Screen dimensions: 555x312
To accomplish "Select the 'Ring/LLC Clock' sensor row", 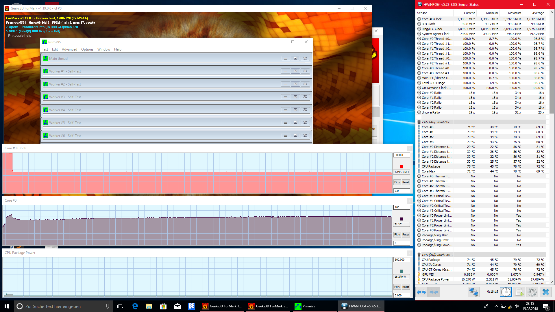I will pos(481,29).
